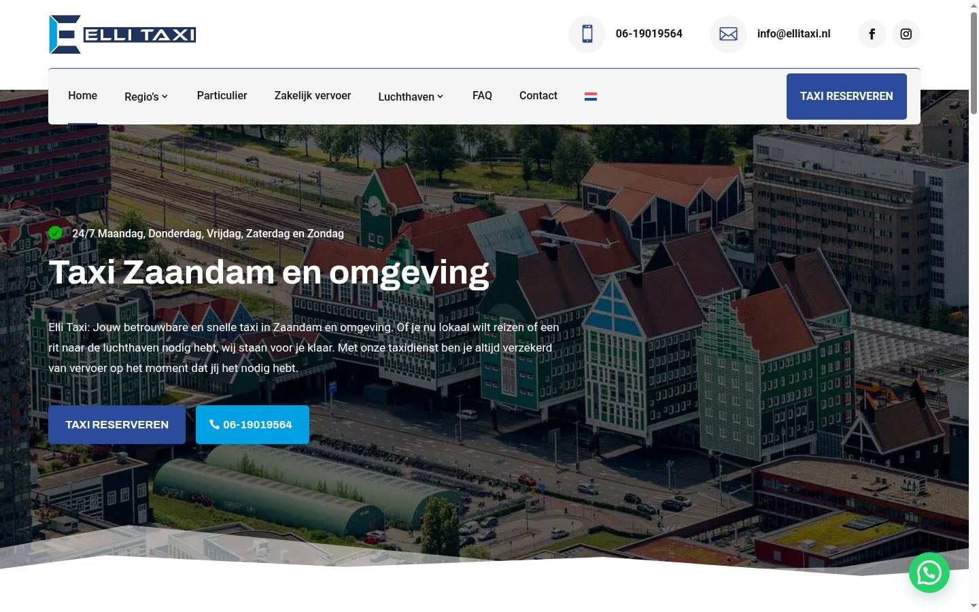Image resolution: width=979 pixels, height=612 pixels.
Task: Open the Instagram social icon
Action: point(906,34)
